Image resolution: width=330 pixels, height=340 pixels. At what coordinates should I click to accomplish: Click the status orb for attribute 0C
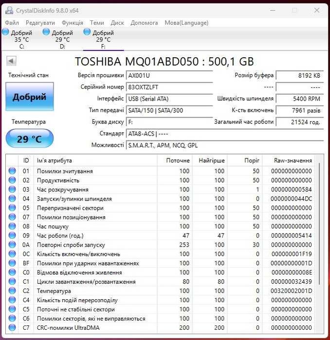coord(12,254)
